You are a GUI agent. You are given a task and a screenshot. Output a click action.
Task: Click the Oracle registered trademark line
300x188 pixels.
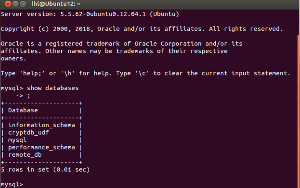click(121, 44)
